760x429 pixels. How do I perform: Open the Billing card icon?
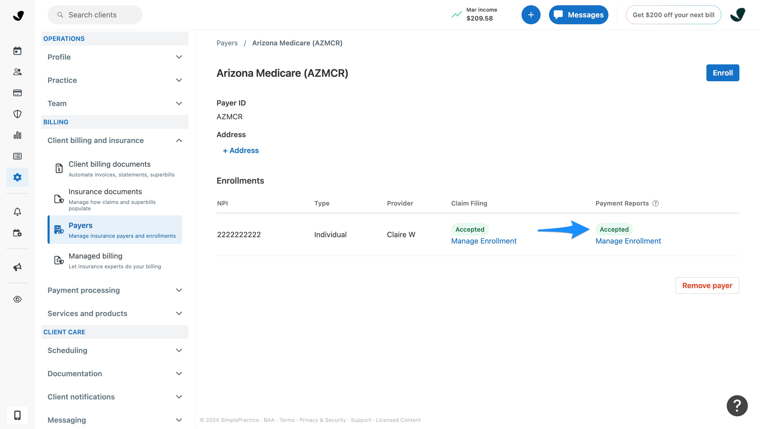[x=17, y=93]
